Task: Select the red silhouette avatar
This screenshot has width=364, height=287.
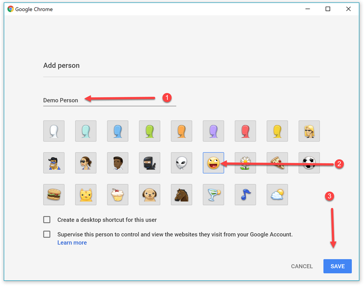Action: click(246, 131)
